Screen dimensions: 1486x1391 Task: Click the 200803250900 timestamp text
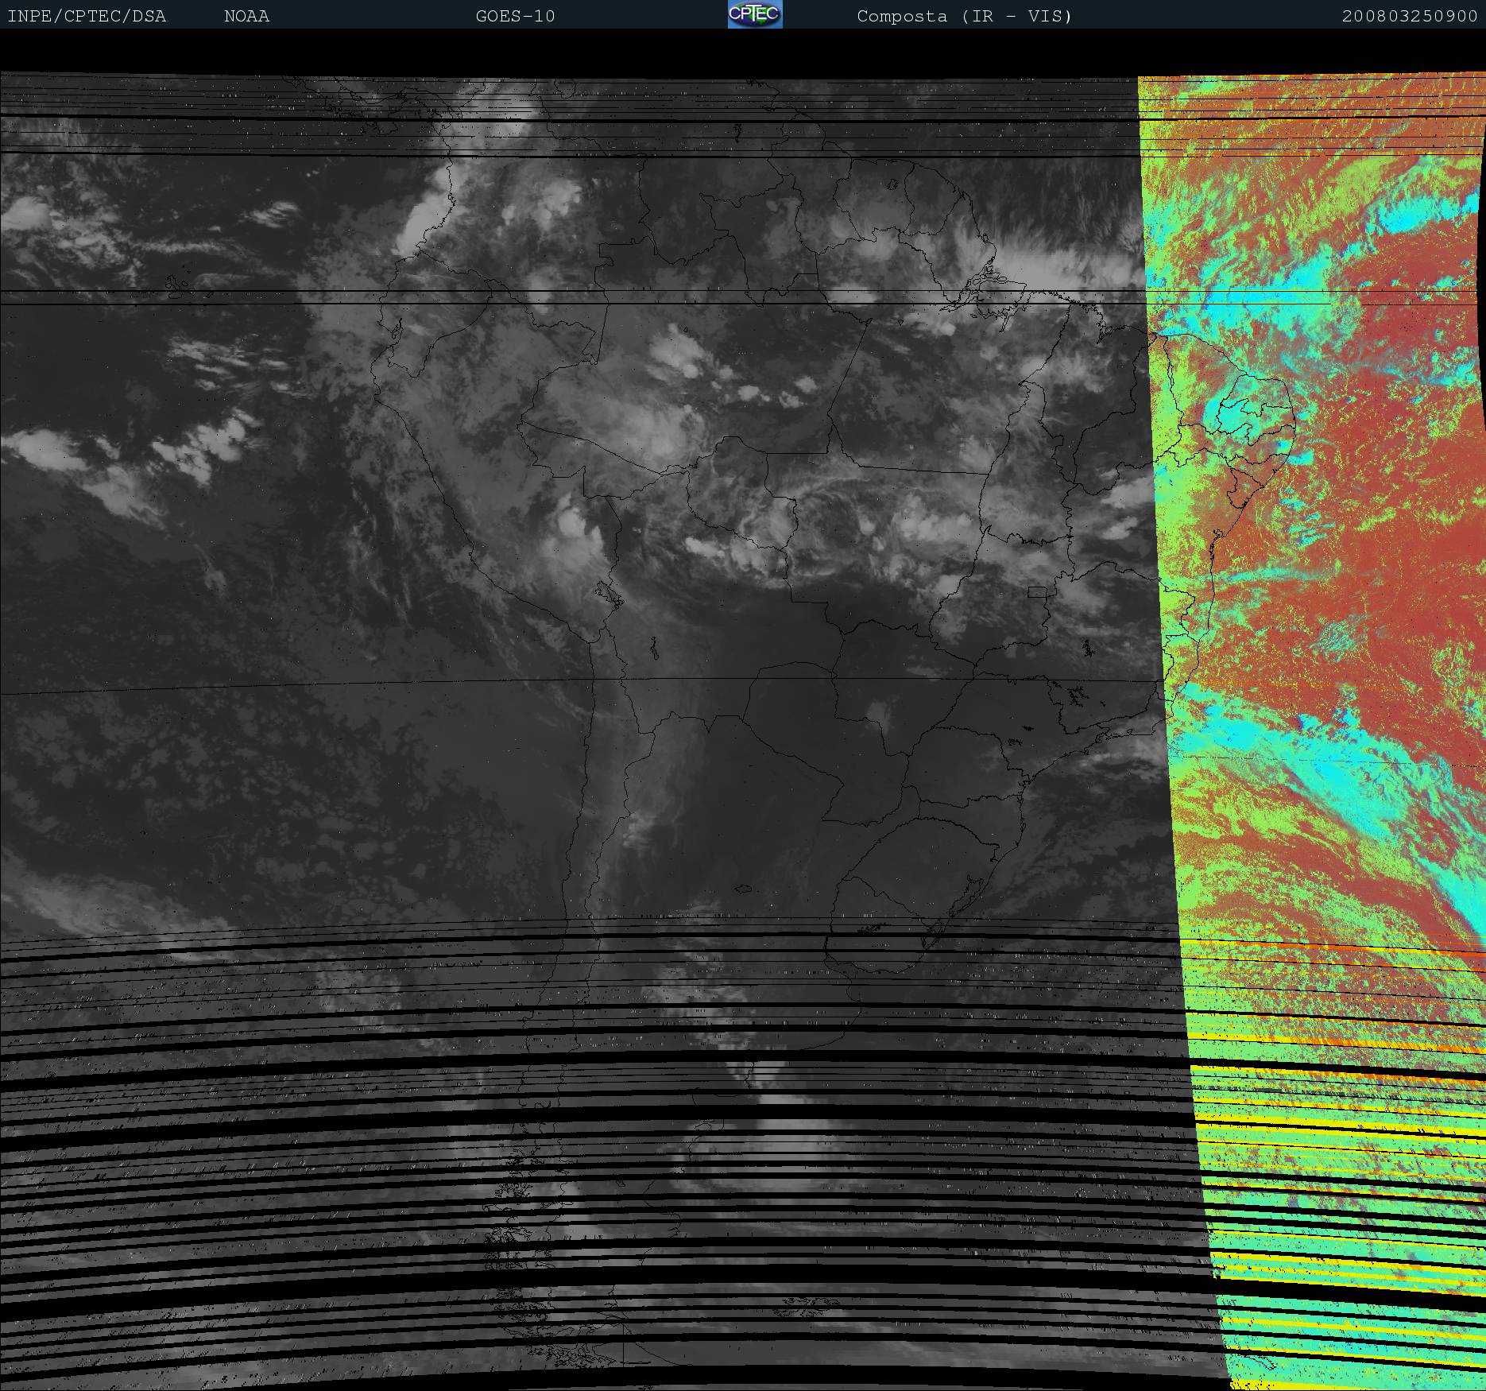[x=1409, y=17]
